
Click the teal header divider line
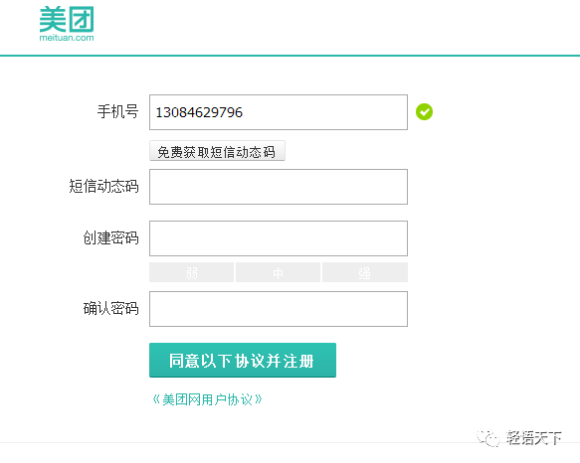(x=290, y=56)
